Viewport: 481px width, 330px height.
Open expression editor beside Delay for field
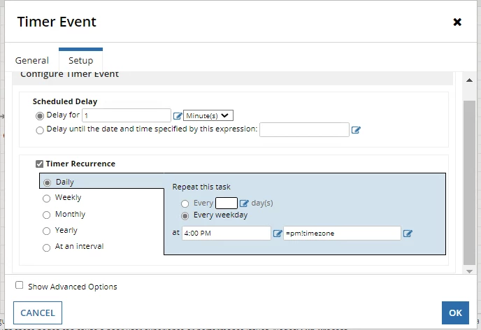178,116
